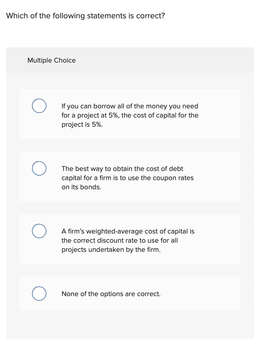Click the third answer card

[x=130, y=239]
